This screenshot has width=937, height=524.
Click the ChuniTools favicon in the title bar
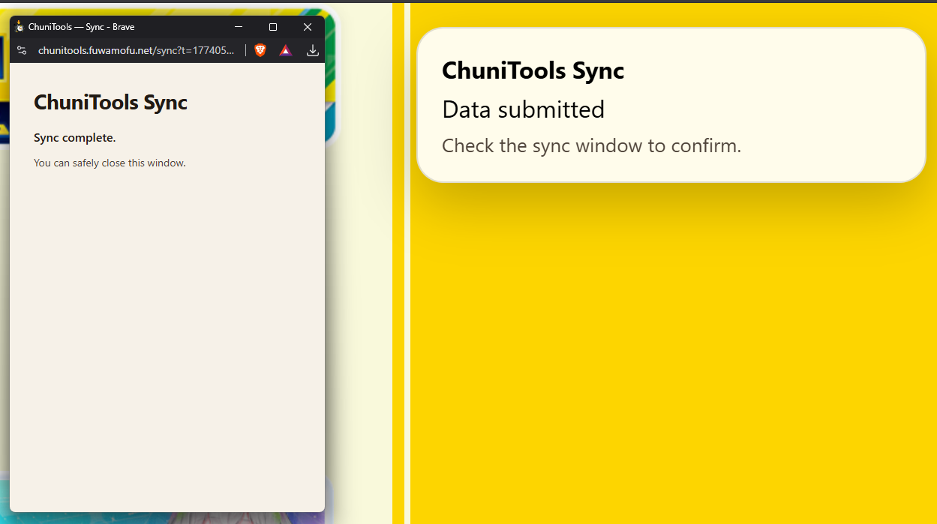click(x=20, y=27)
